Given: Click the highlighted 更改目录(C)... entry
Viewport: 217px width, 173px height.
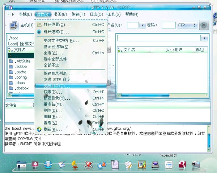Looking at the screenshot, I should 71,86.
